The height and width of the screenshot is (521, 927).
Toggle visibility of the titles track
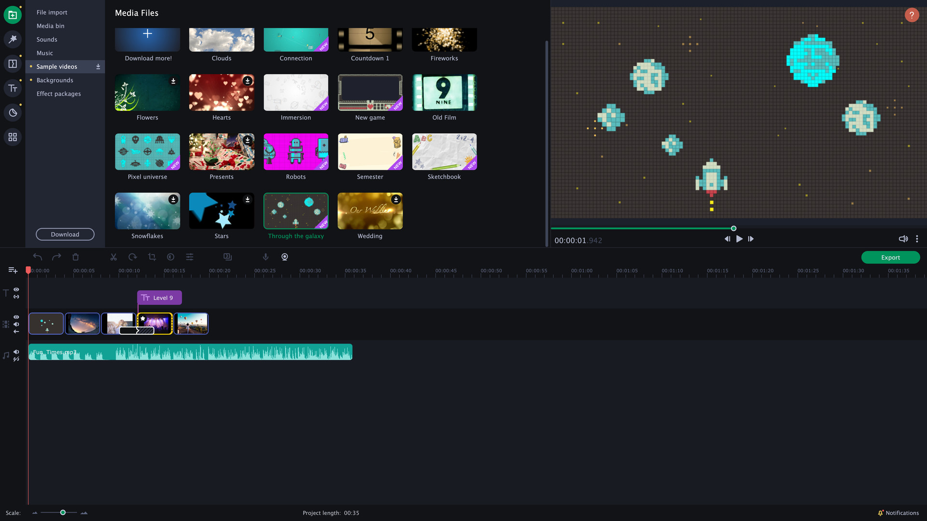point(16,289)
